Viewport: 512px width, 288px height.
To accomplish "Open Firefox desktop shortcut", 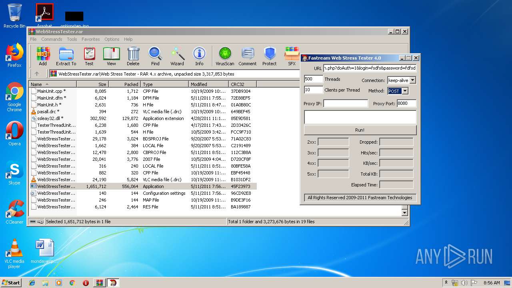I will (14, 55).
